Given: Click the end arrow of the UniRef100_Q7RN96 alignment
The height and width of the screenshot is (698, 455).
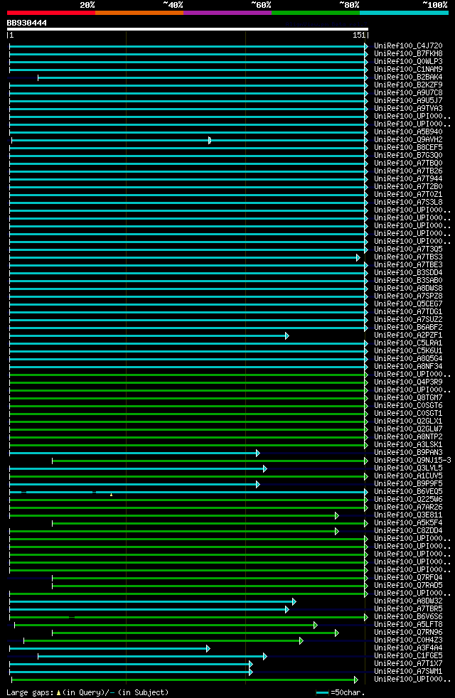Looking at the screenshot, I should click(336, 633).
